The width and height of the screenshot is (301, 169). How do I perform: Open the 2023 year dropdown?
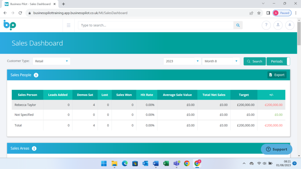point(182,61)
